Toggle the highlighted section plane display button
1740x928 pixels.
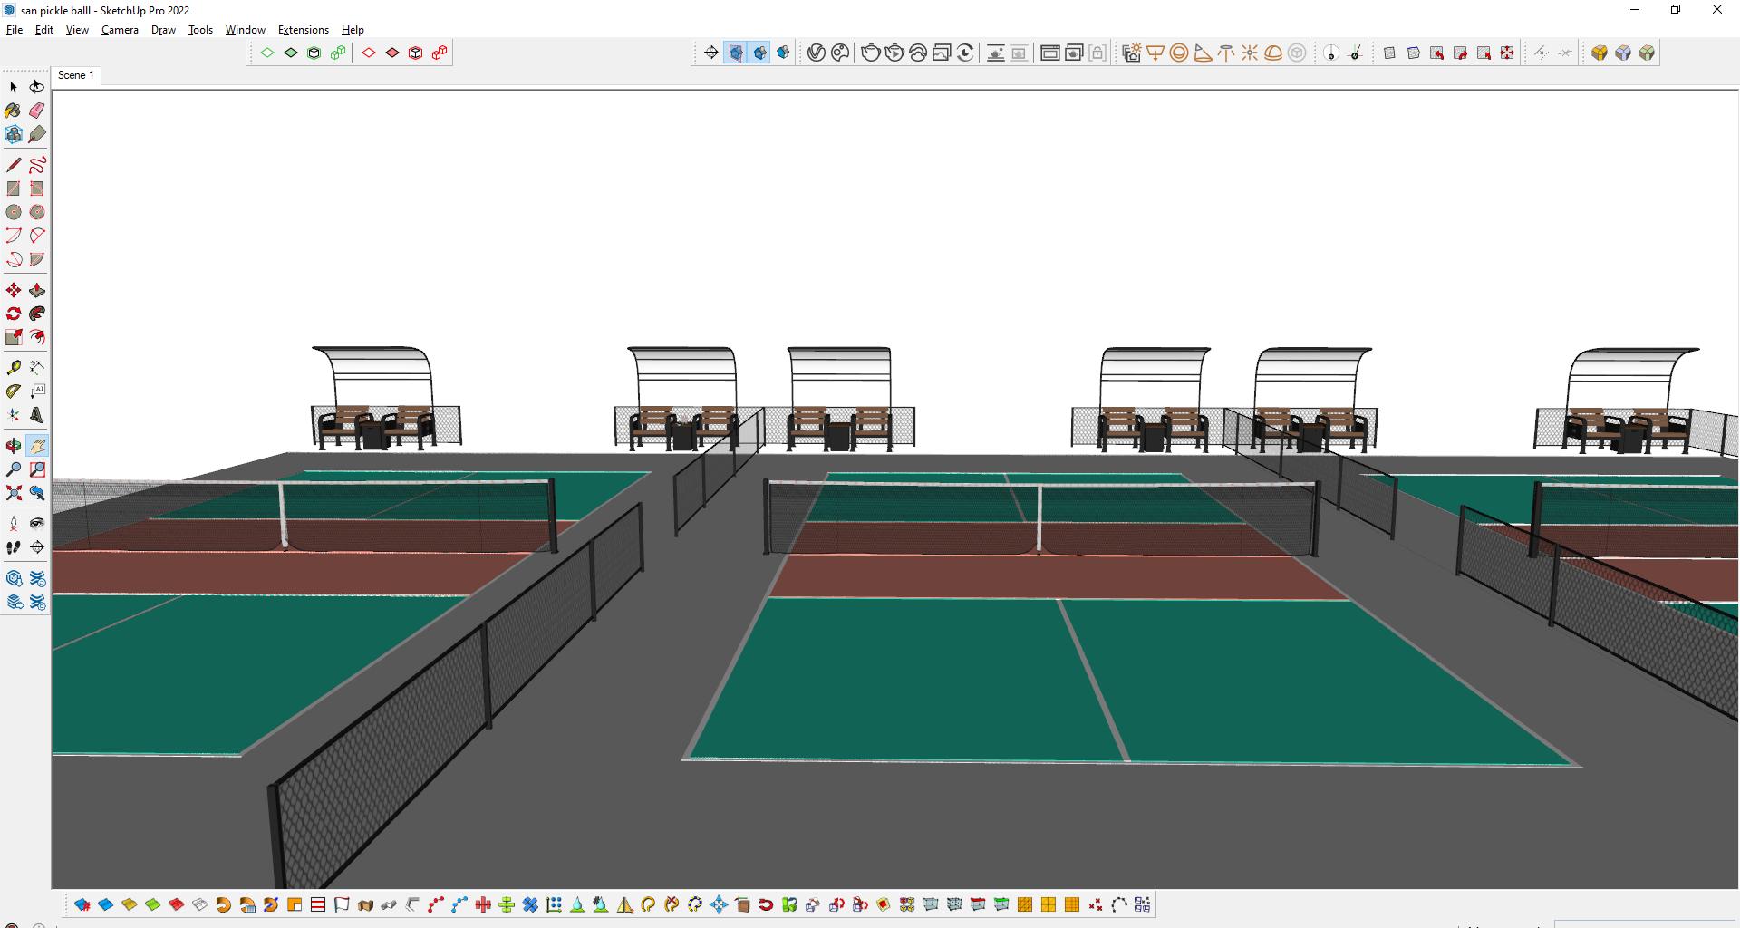point(736,53)
